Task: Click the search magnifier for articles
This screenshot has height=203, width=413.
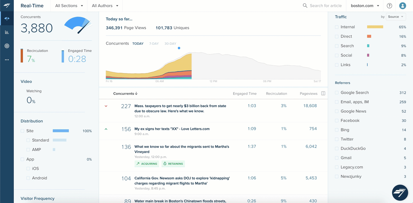Action: [x=305, y=5]
